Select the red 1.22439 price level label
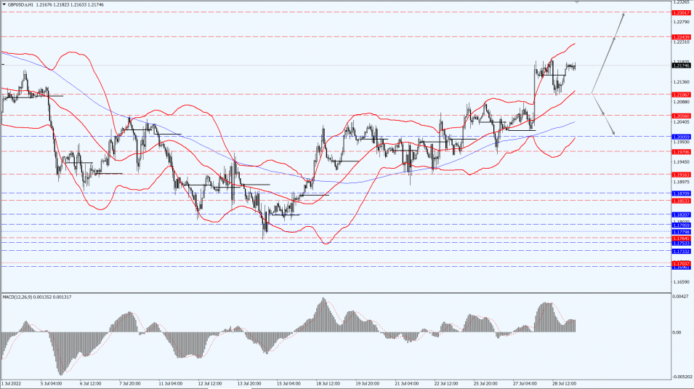Viewport: 694px width, 389px height. click(681, 36)
